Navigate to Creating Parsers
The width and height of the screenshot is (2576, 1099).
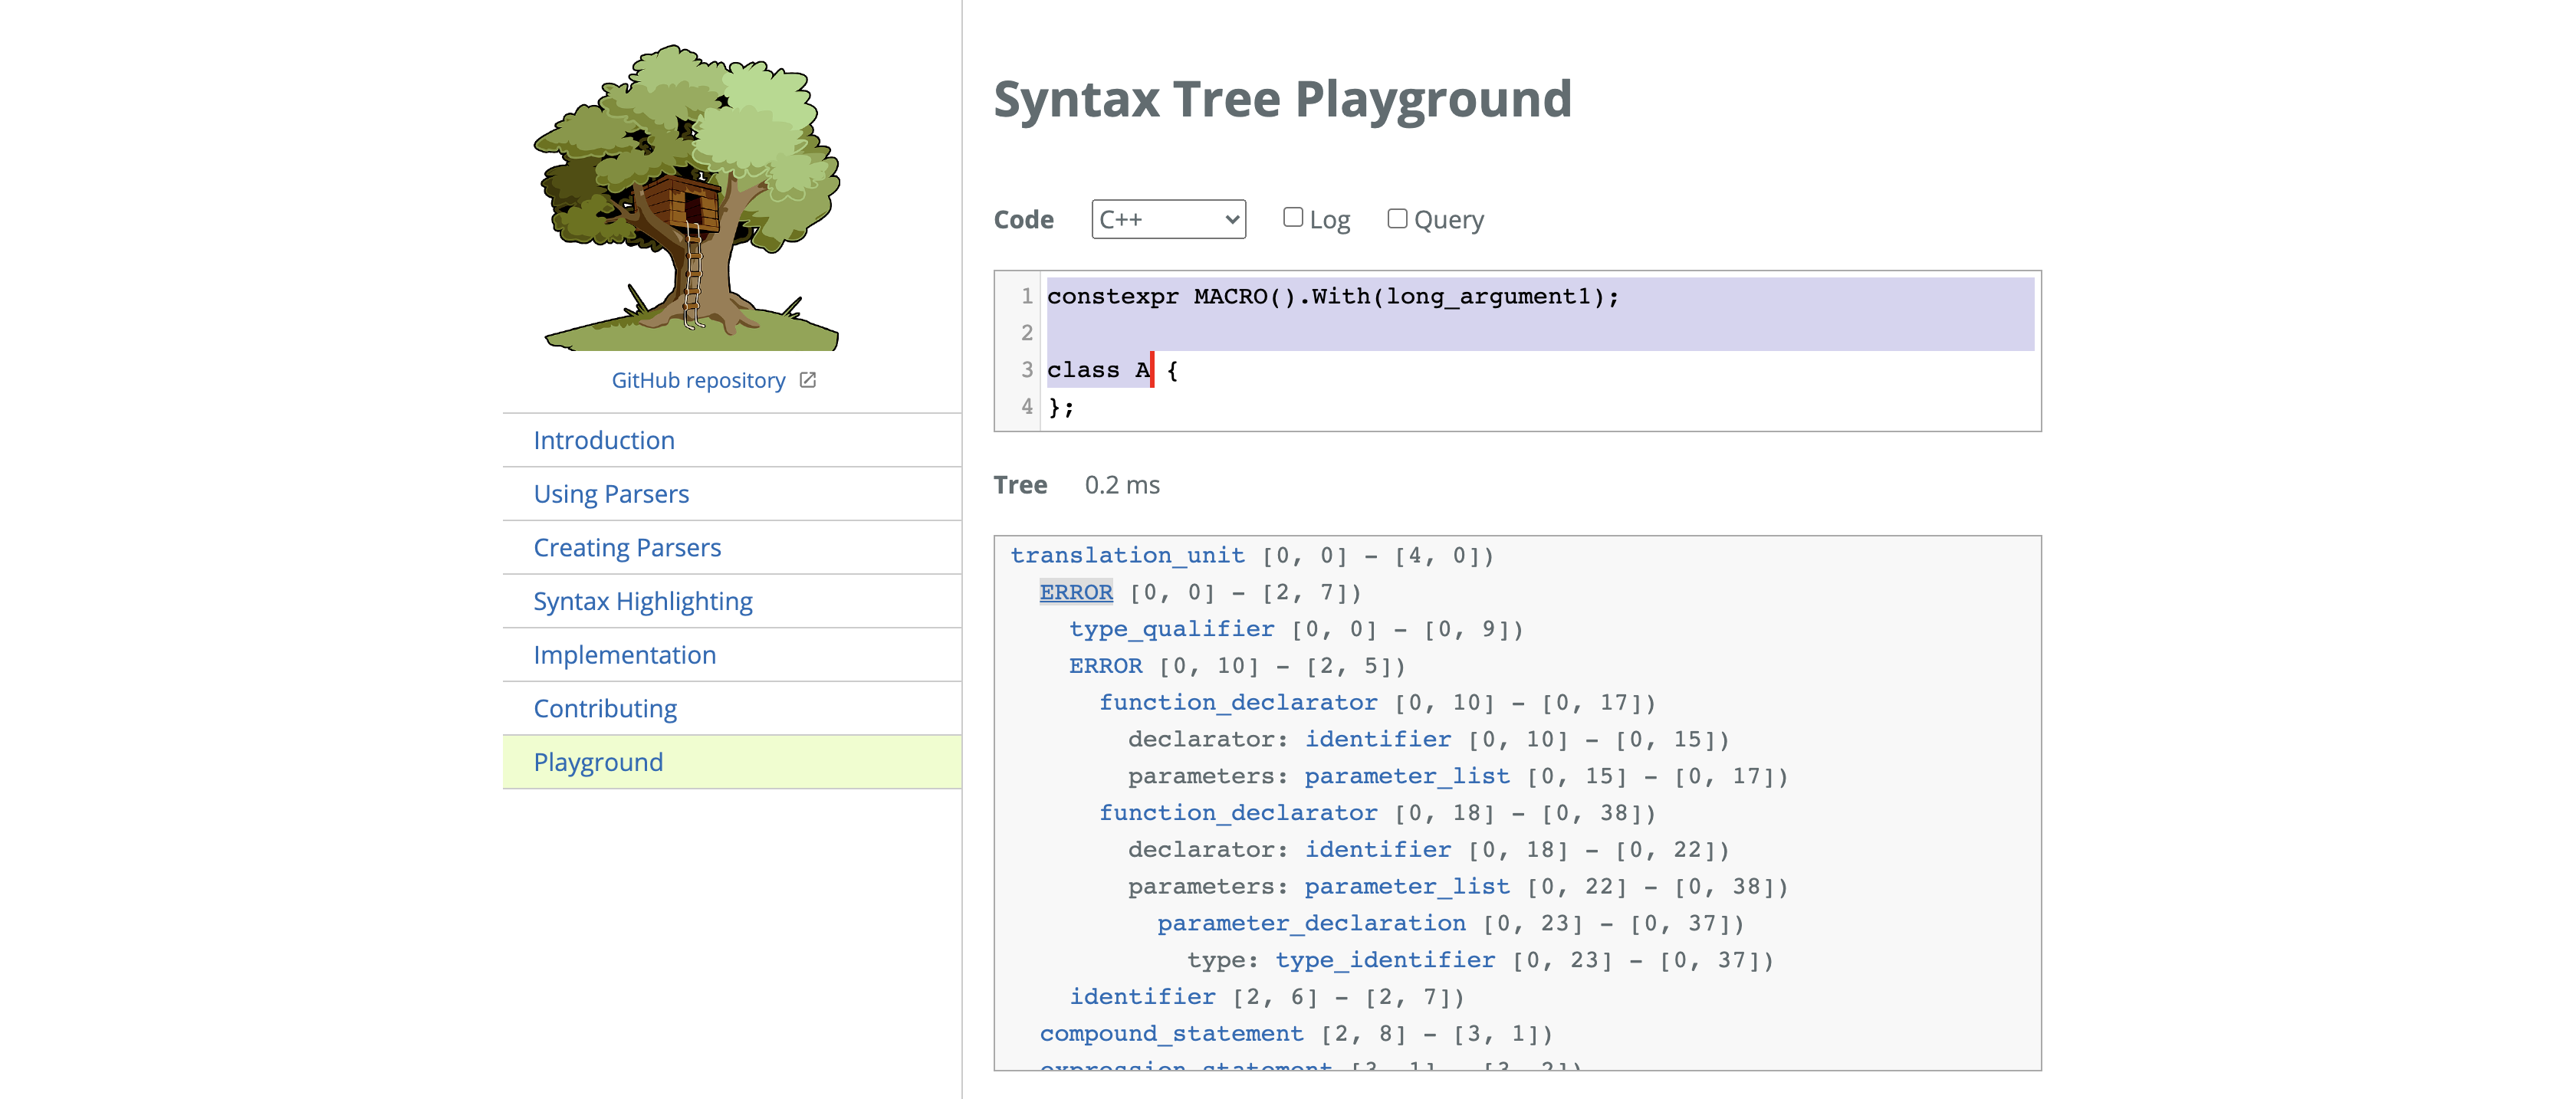pyautogui.click(x=627, y=548)
